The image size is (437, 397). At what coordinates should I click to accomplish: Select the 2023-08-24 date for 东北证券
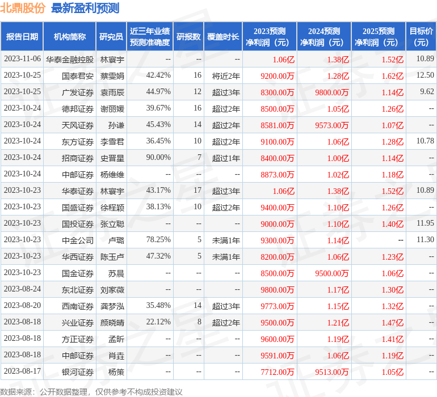22,289
